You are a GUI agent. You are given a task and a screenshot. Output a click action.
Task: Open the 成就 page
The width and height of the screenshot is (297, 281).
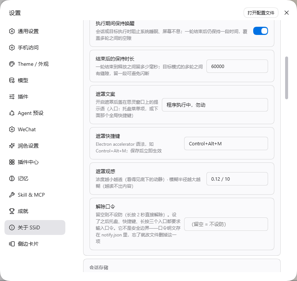[x=35, y=211]
